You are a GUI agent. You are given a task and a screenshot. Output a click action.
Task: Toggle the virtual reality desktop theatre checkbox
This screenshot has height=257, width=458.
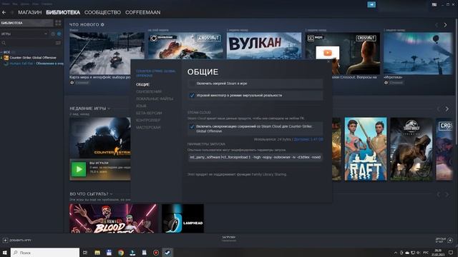(x=192, y=95)
